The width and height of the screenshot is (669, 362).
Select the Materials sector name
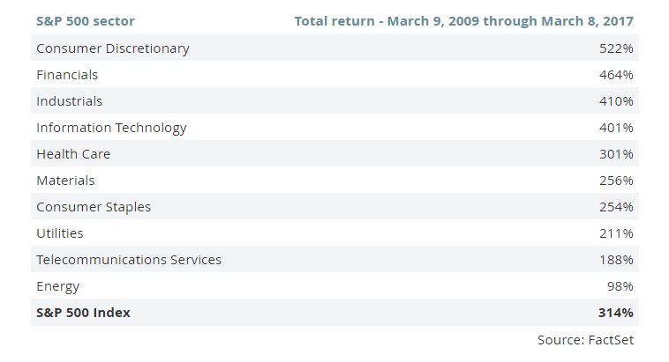tap(65, 181)
